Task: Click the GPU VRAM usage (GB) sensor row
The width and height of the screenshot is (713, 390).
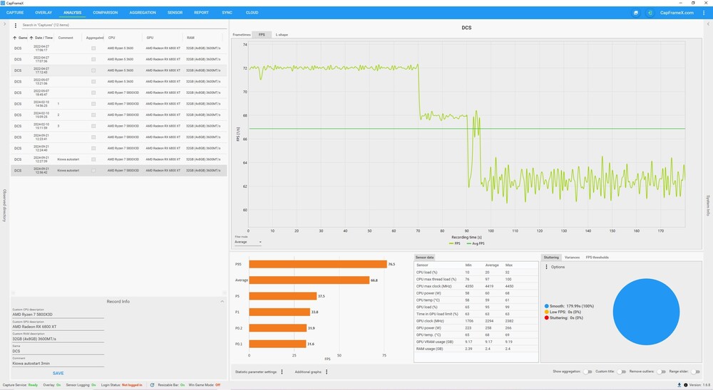Action: pyautogui.click(x=476, y=342)
